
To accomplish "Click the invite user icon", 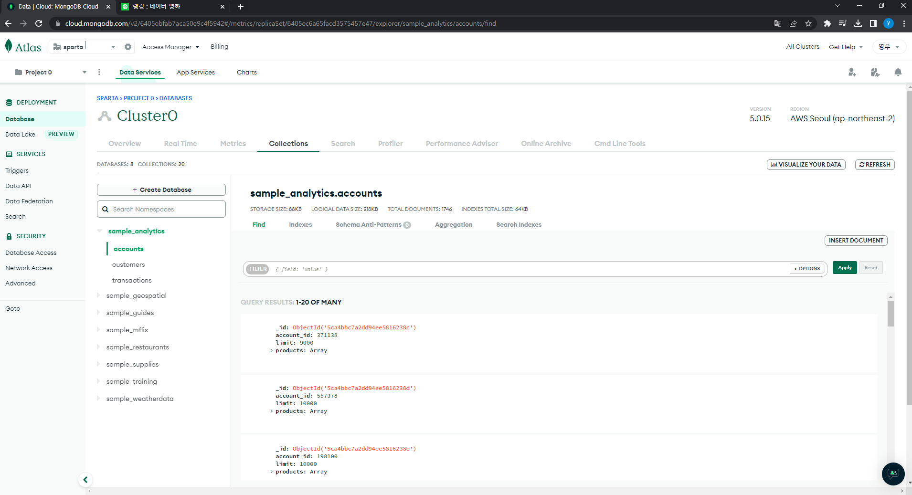I will coord(852,72).
